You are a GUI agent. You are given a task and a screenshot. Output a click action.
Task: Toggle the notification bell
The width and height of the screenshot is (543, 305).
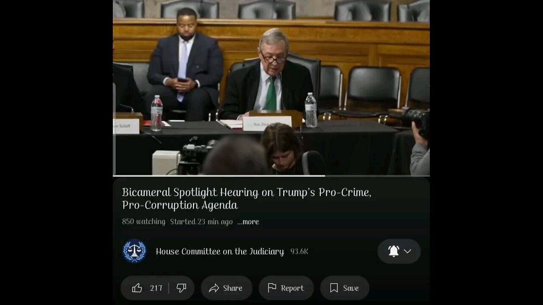click(x=394, y=251)
